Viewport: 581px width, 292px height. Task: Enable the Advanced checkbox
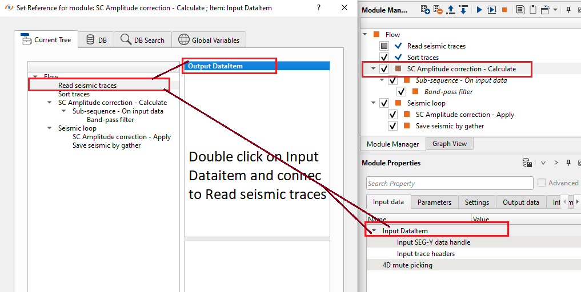[x=542, y=183]
